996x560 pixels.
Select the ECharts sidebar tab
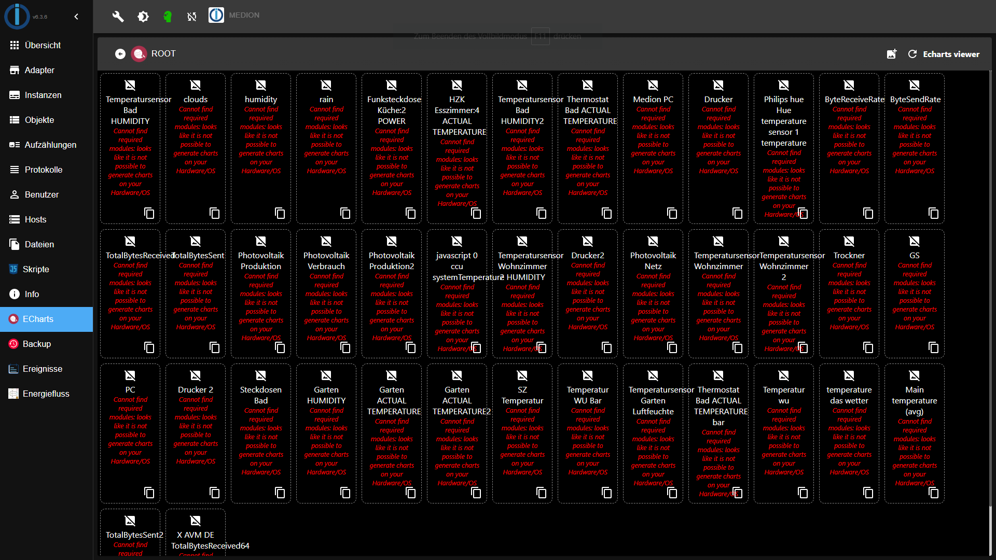tap(47, 319)
